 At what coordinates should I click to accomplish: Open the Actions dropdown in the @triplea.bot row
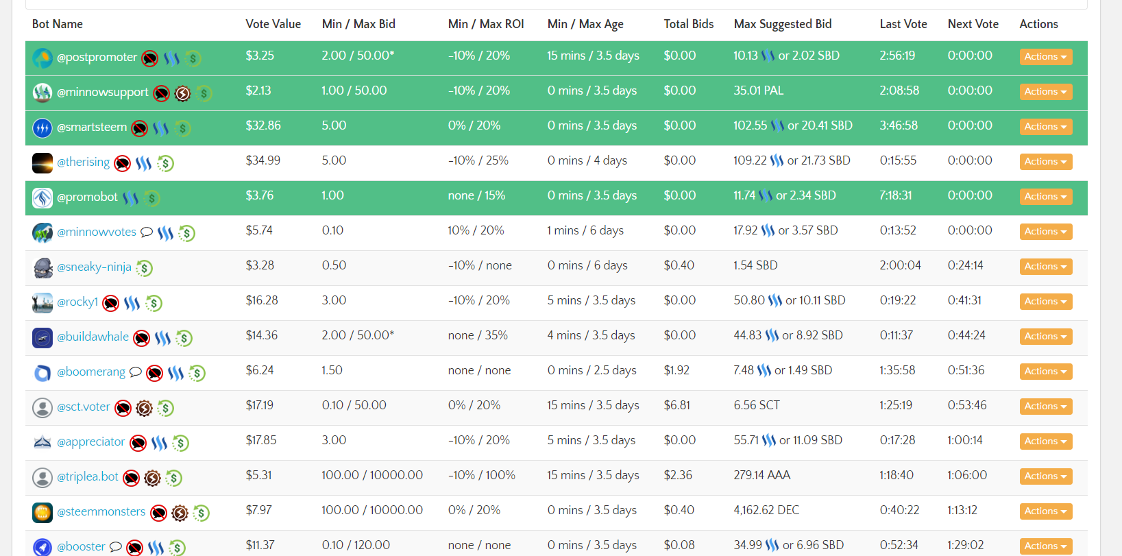pos(1045,476)
